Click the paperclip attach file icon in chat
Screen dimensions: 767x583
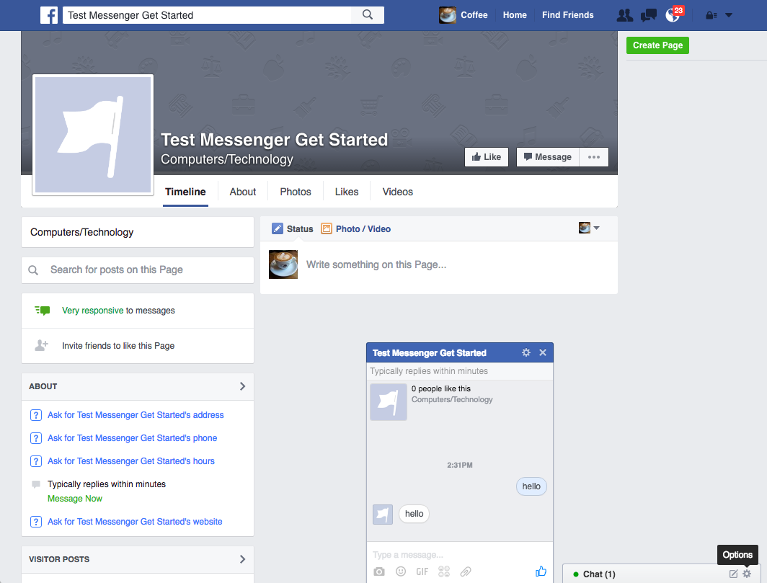(466, 571)
